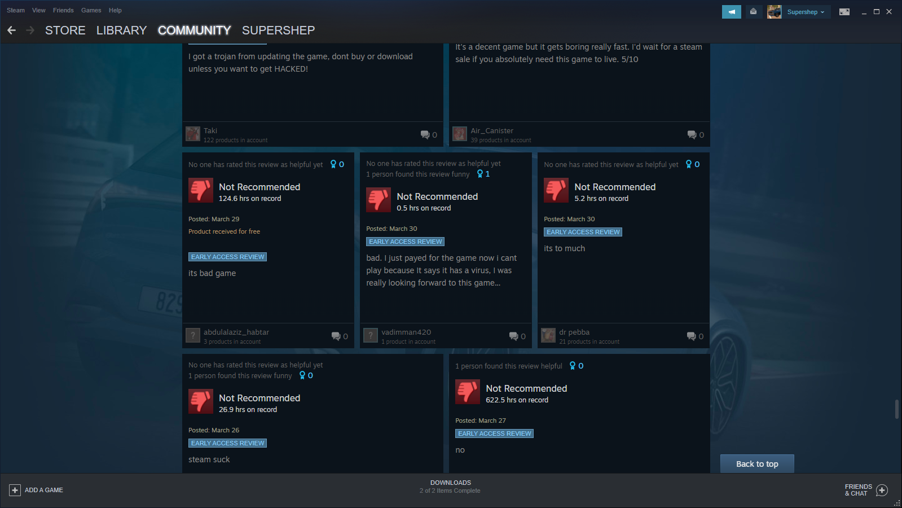
Task: Open the Friends menu
Action: click(x=63, y=10)
